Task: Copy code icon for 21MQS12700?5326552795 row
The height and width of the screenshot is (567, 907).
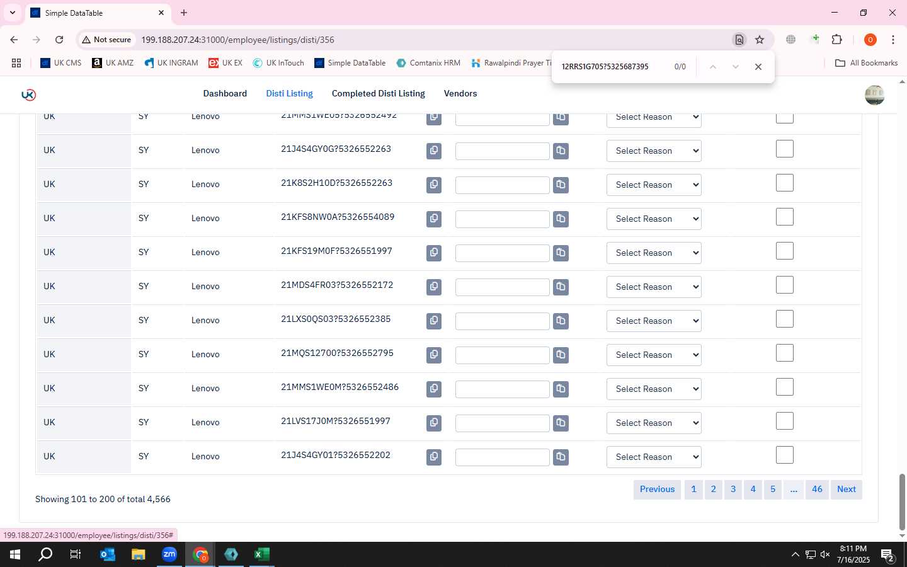Action: click(434, 355)
